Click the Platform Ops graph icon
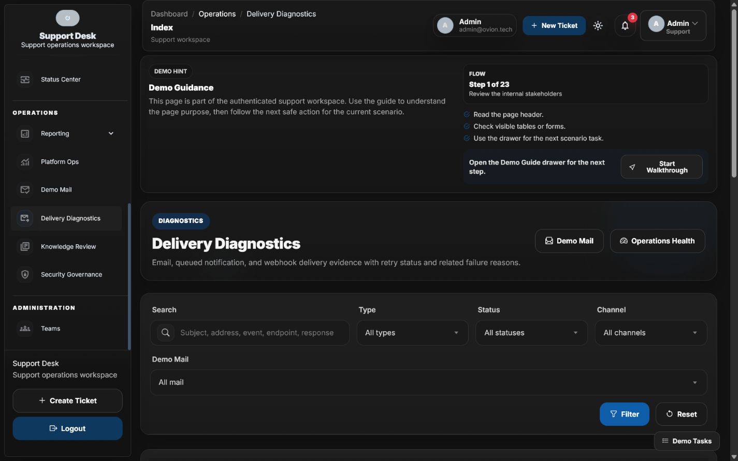Image resolution: width=738 pixels, height=461 pixels. click(25, 162)
